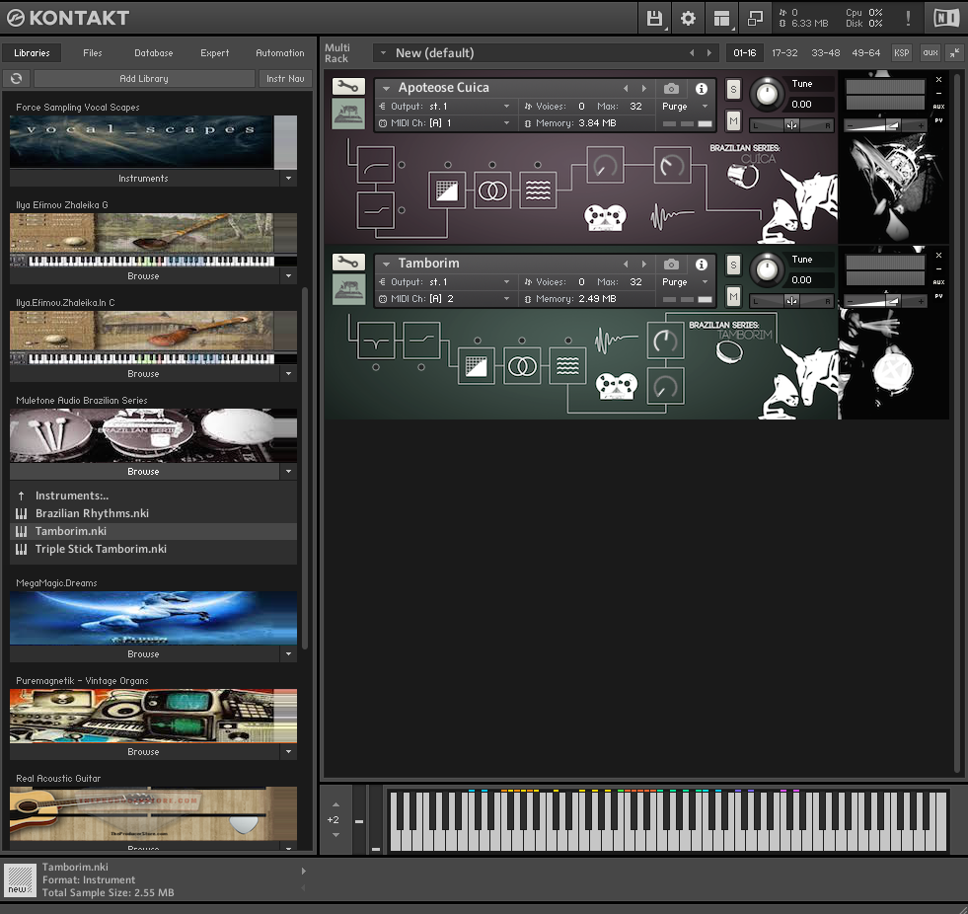Browse Puremagnetik Vintage Organs library

click(x=144, y=751)
